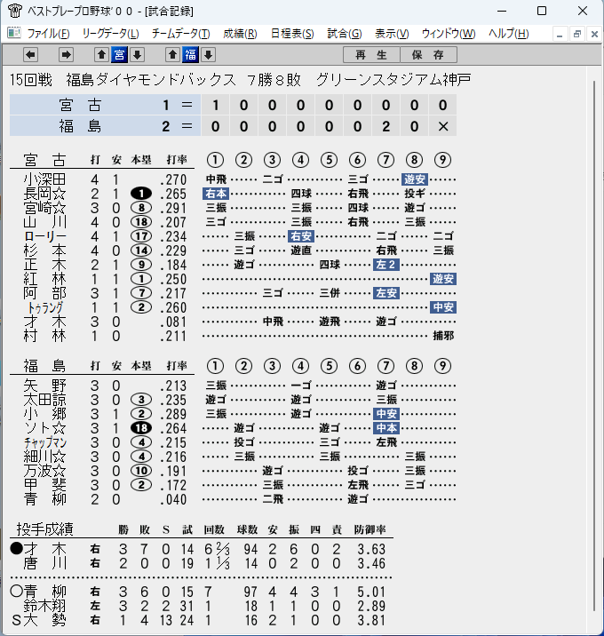Click 万波's home run badge 10

[141, 471]
